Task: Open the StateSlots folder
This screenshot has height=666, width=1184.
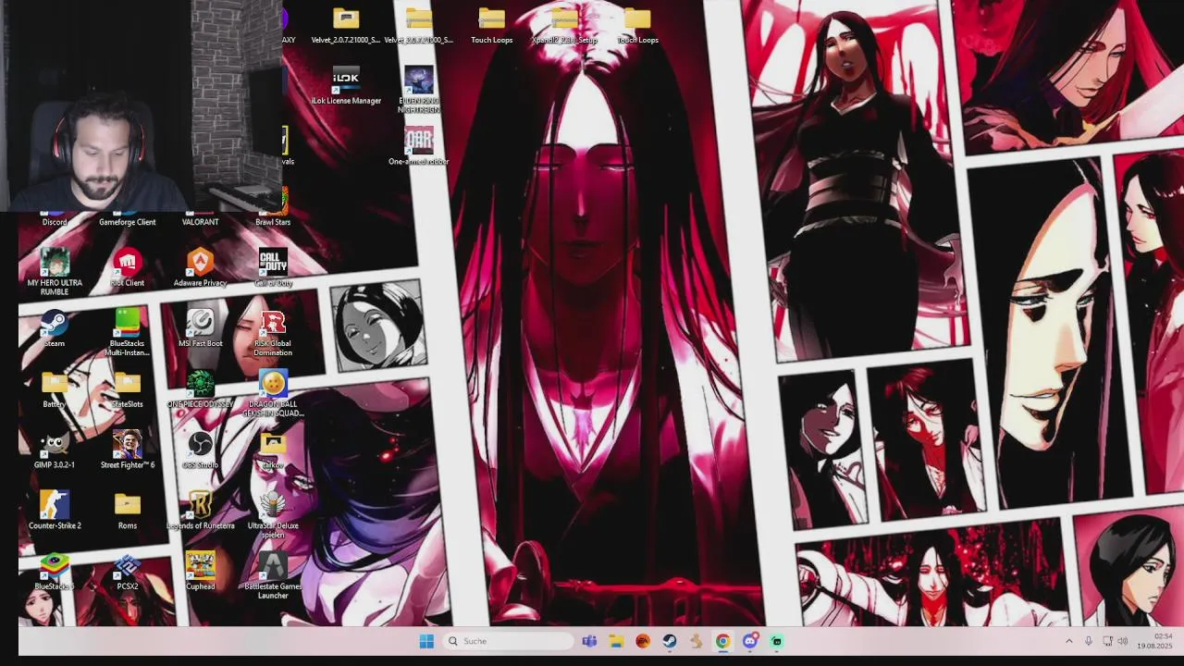Action: pyautogui.click(x=128, y=389)
